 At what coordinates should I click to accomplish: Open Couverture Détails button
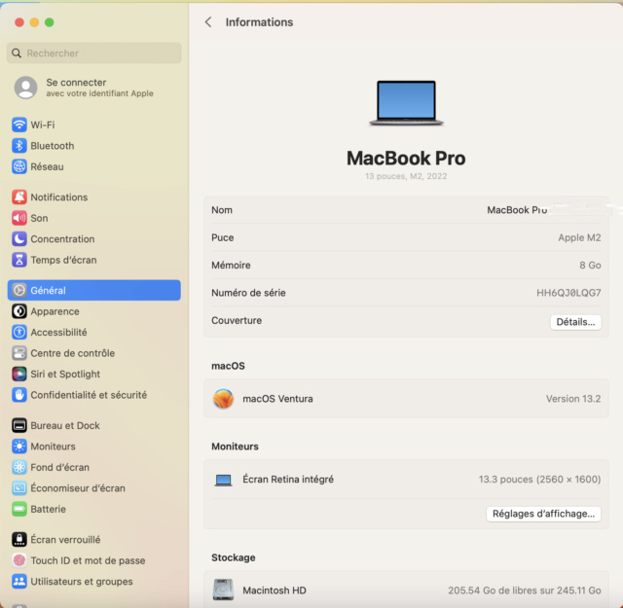[x=575, y=322]
